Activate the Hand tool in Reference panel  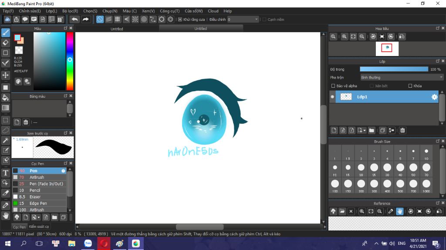(400, 211)
